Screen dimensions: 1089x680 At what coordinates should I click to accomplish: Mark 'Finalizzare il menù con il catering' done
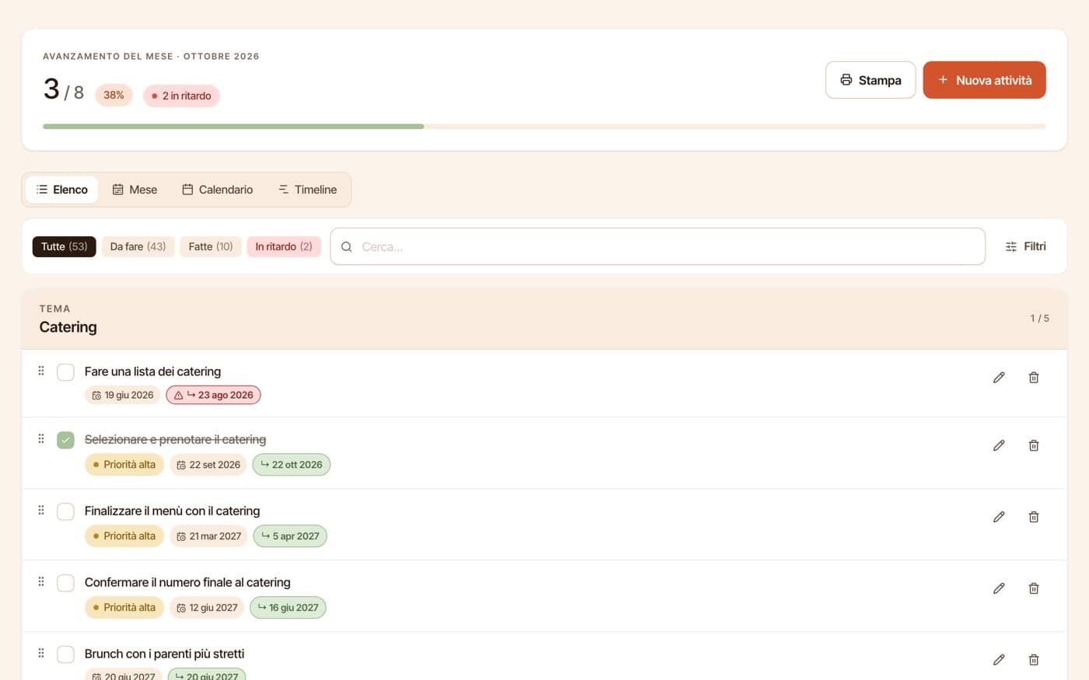[x=65, y=512]
